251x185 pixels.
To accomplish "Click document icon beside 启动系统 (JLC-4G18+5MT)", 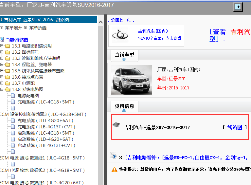I will click(x=13, y=133).
